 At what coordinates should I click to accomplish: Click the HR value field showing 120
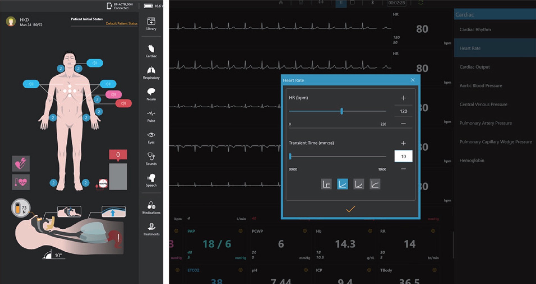[x=403, y=111]
